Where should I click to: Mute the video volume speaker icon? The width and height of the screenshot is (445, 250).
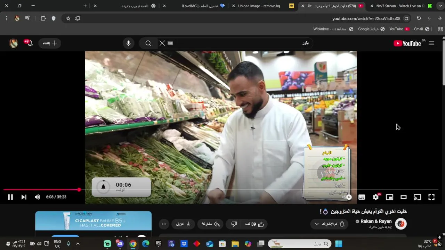38,197
